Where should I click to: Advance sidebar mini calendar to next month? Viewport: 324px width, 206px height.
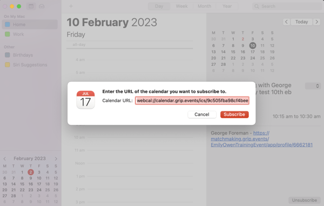click(x=56, y=159)
